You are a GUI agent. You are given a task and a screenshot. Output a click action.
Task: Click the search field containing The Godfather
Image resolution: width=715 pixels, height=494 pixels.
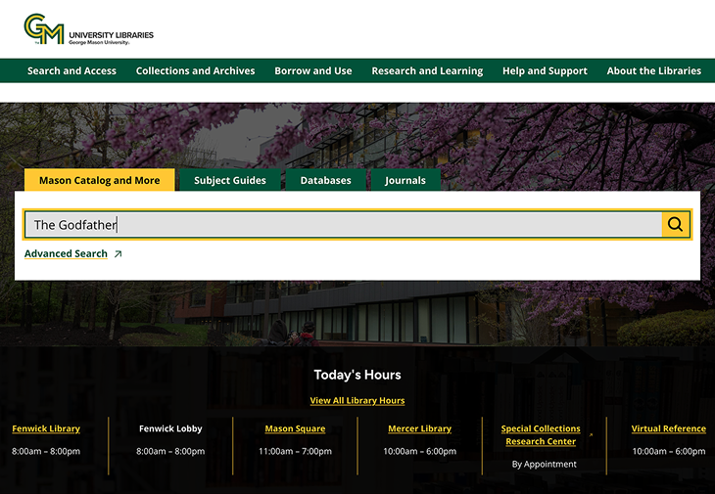point(344,224)
